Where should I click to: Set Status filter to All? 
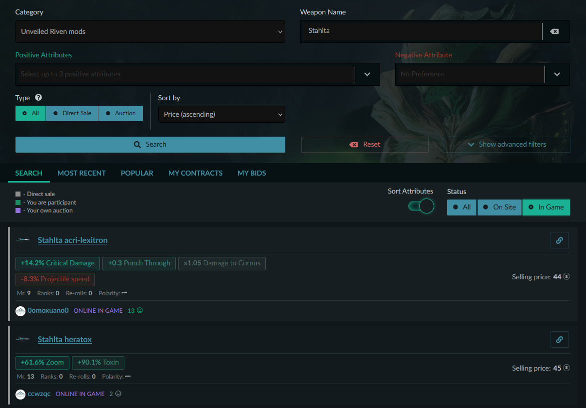coord(462,207)
